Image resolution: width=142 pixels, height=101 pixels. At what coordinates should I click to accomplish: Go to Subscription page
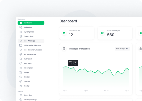tap(31, 68)
